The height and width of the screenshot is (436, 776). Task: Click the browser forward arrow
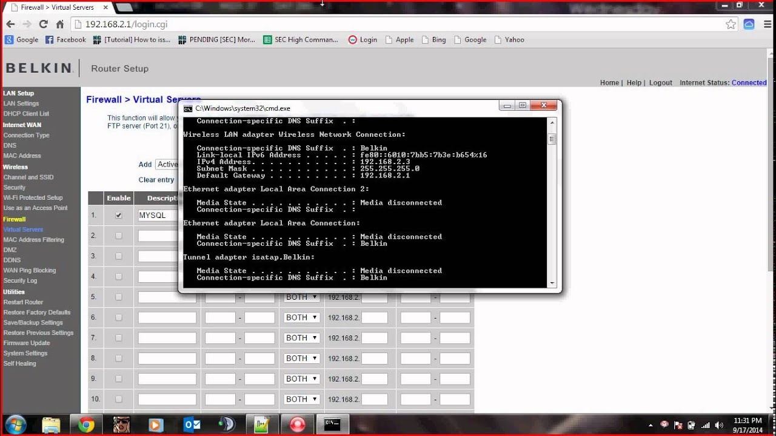pos(27,24)
